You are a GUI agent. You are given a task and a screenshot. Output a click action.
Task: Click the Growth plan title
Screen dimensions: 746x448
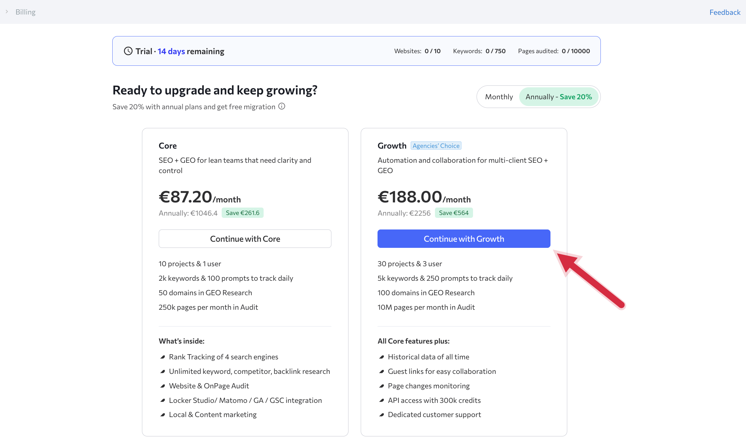(392, 146)
